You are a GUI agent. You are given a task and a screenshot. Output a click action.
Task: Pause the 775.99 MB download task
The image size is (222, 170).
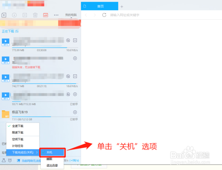point(75,40)
